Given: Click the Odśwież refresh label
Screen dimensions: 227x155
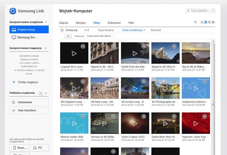Looking at the screenshot, I should coord(79,36).
